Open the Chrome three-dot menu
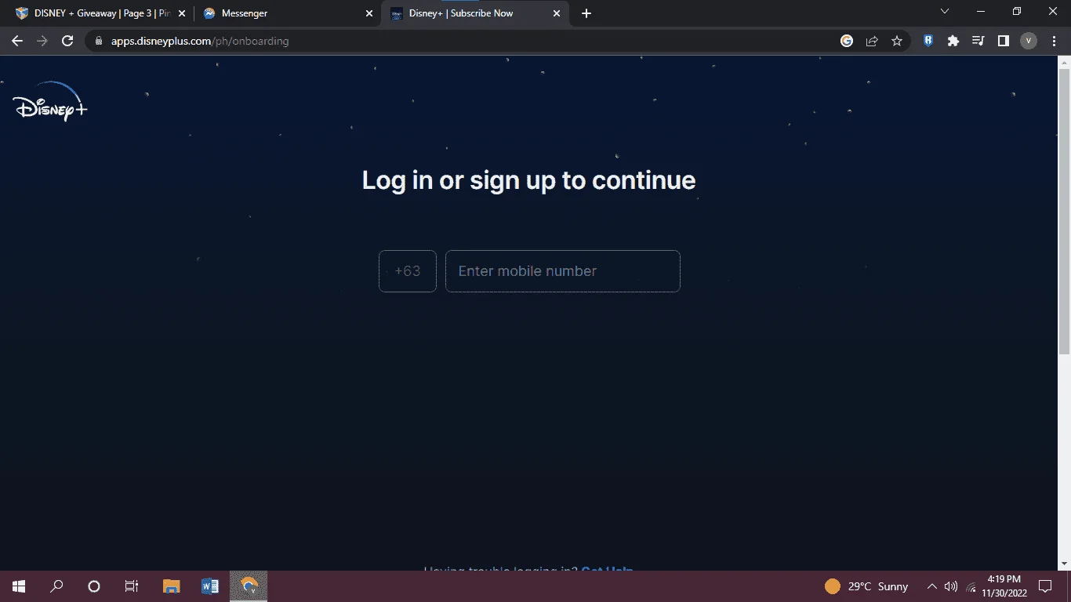Viewport: 1071px width, 602px height. [1053, 41]
